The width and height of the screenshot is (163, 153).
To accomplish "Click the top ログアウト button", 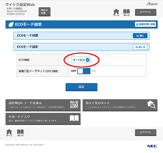I will 146,12.
